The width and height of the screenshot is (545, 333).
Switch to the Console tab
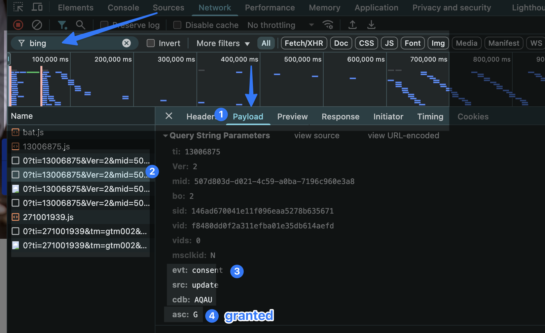(123, 8)
